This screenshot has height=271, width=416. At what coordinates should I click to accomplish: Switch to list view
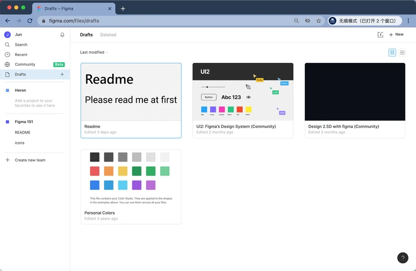click(402, 52)
